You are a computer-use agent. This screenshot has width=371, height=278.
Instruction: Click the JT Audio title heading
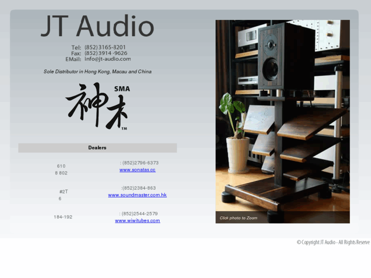[x=97, y=26]
